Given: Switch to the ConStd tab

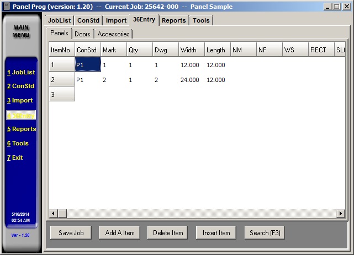Looking at the screenshot, I should pos(88,20).
